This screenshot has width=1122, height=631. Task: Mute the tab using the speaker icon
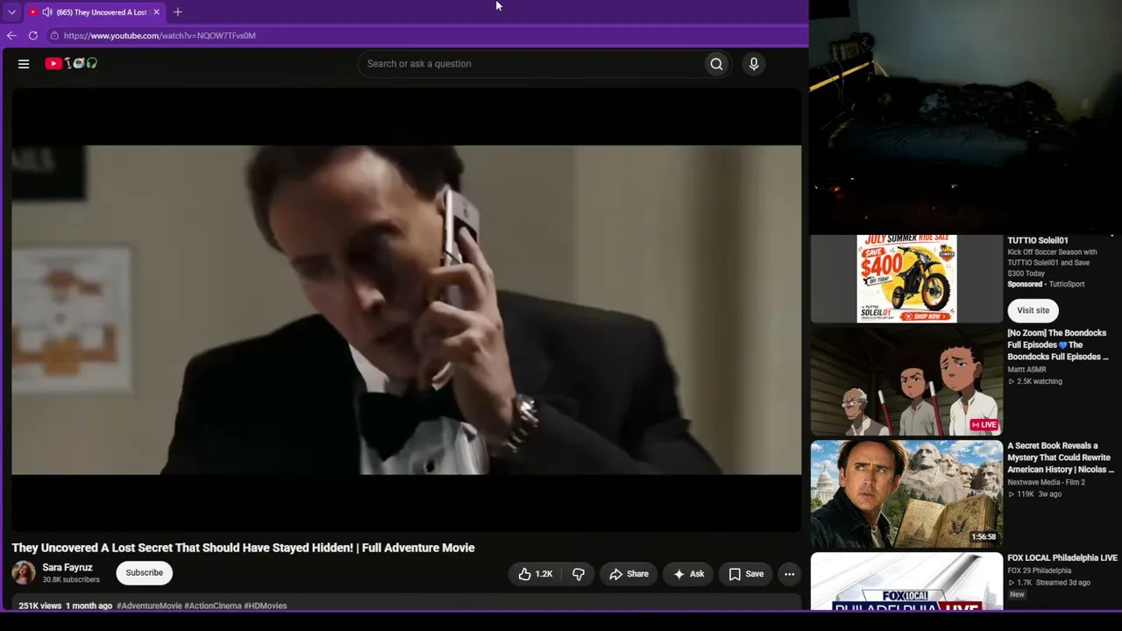coord(46,12)
